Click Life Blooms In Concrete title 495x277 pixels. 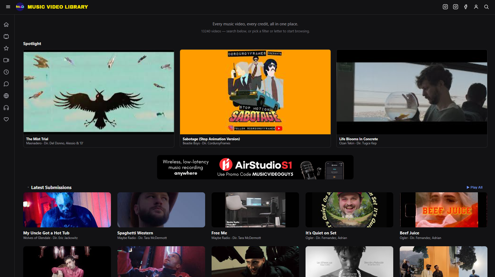pyautogui.click(x=358, y=139)
